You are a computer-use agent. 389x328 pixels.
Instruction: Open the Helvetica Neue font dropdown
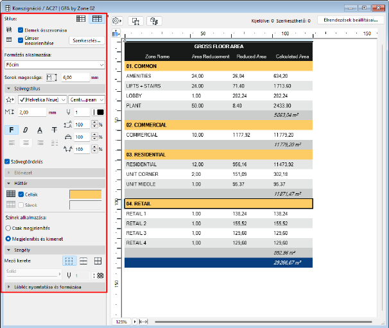(42, 99)
